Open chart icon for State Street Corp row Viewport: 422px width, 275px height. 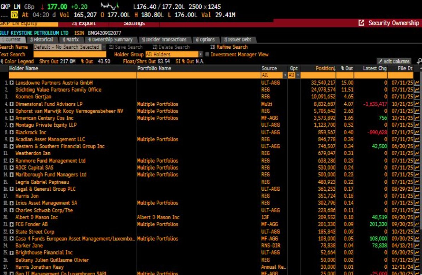(417, 232)
